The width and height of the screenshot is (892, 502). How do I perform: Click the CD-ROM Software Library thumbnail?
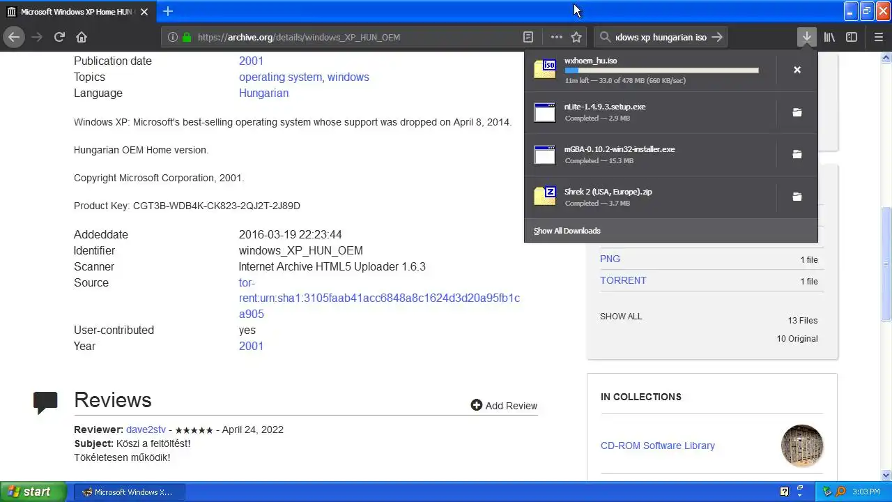(x=802, y=446)
